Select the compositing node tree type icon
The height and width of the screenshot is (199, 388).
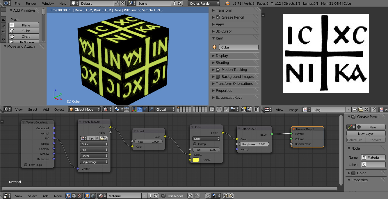tap(74, 196)
